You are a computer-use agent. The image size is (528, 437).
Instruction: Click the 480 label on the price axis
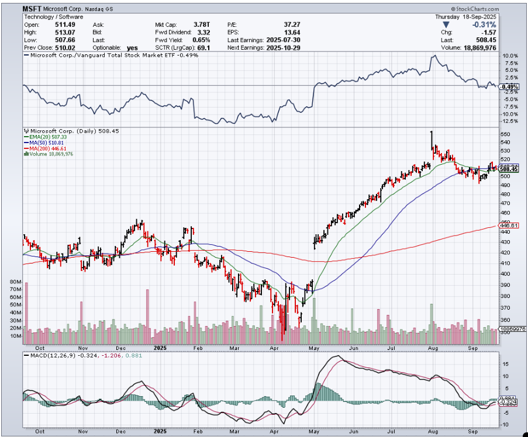pyautogui.click(x=506, y=194)
